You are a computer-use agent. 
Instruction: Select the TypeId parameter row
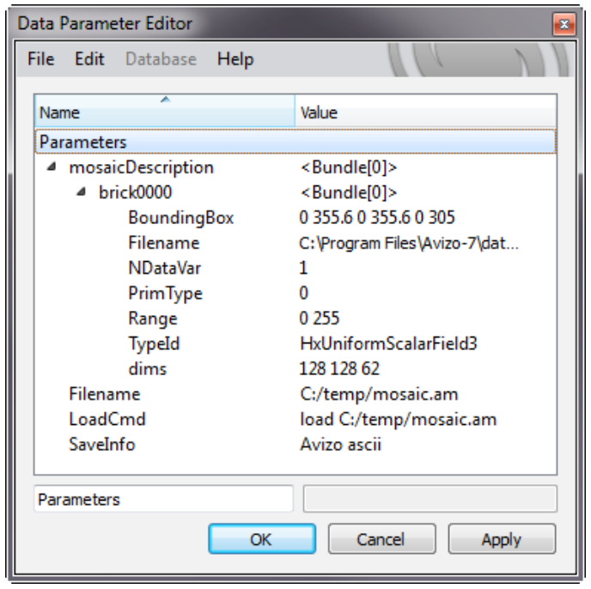click(x=295, y=343)
